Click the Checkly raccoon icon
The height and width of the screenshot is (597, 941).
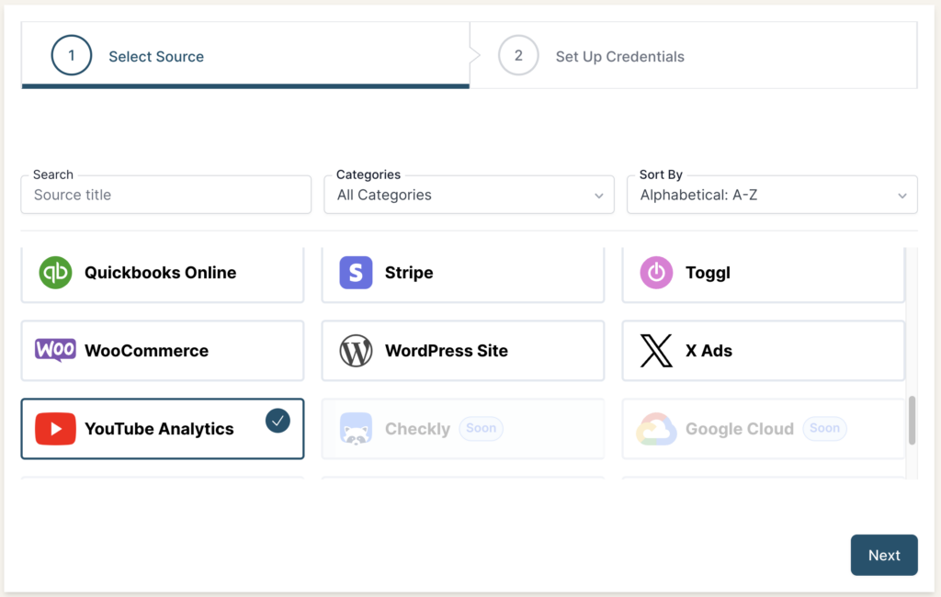[x=356, y=429]
